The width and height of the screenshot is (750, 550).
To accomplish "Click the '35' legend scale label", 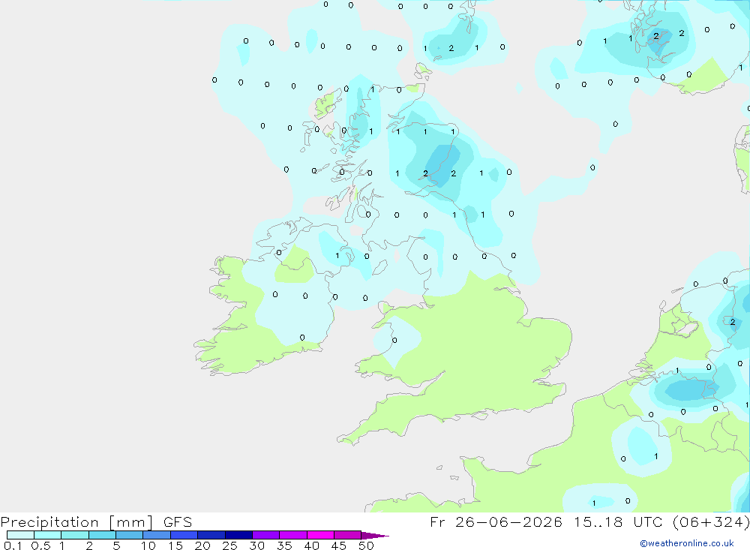I will point(284,545).
